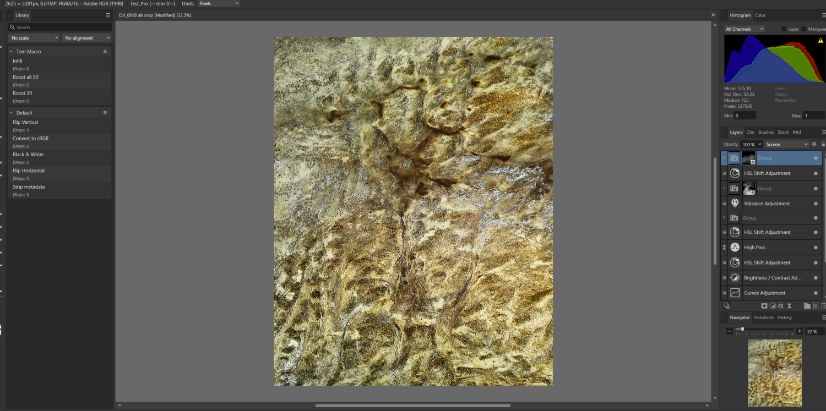Enable the Marquee checkbox in Histogram
826x411 pixels.
click(804, 29)
